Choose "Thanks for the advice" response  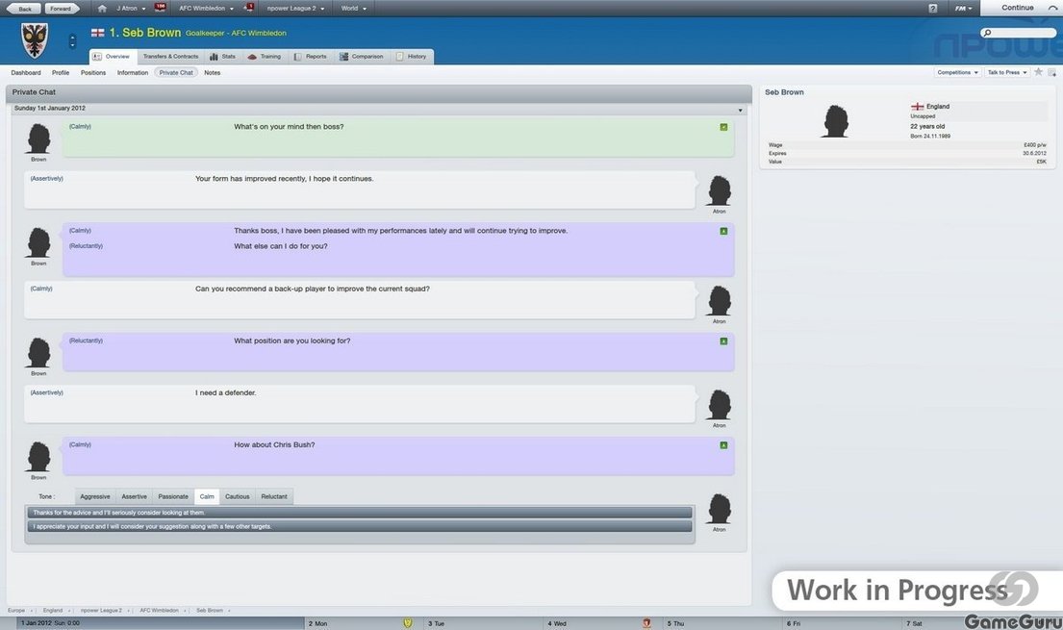[360, 513]
